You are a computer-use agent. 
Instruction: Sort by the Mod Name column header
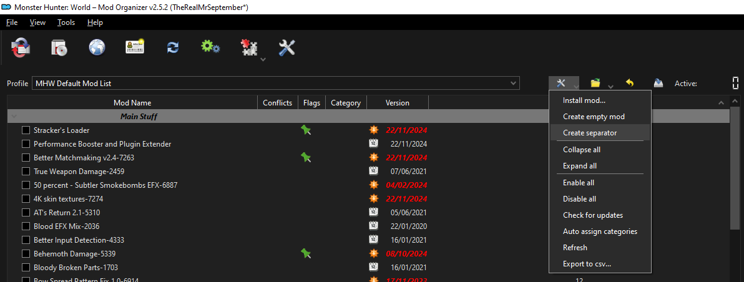(x=132, y=103)
